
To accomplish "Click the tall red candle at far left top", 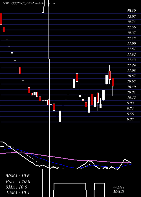I will click(x=1, y=19).
